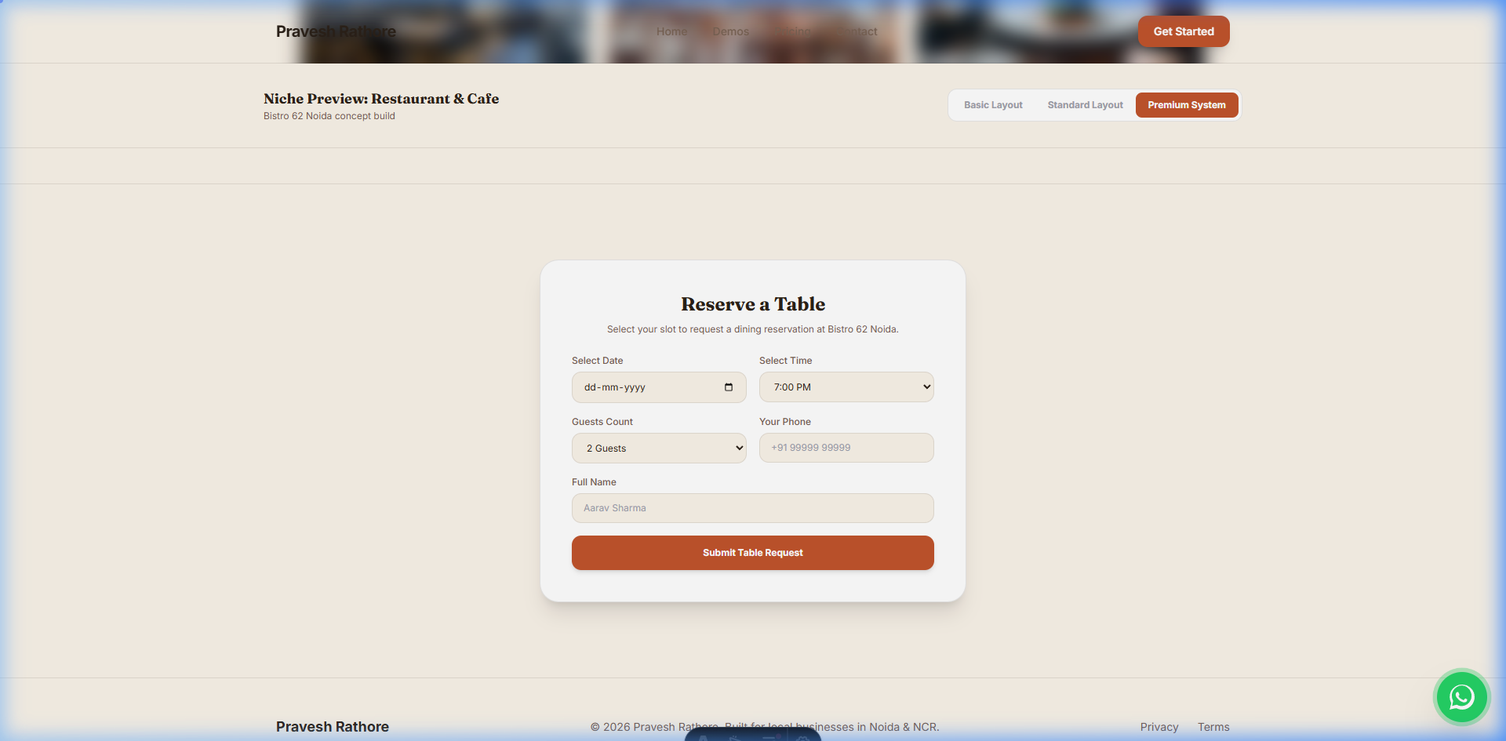
Task: Open Home in the top navigation
Action: [x=671, y=31]
